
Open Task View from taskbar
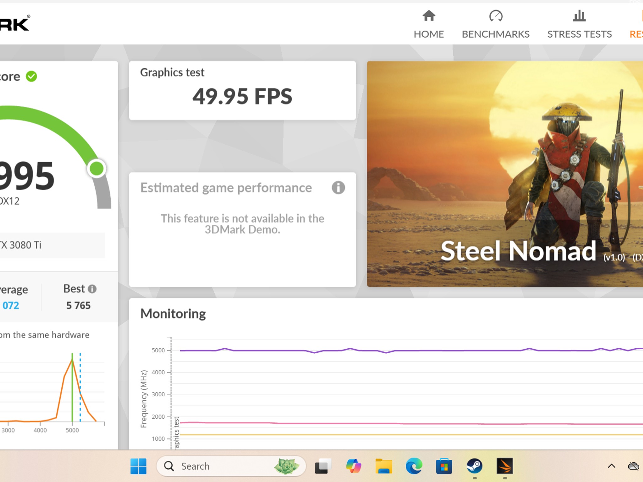323,466
